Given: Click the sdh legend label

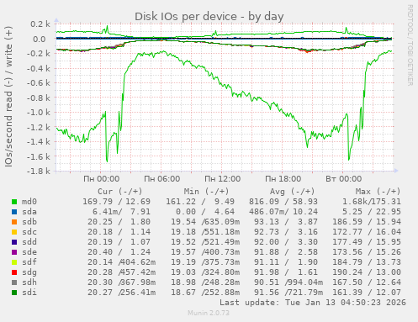Looking at the screenshot, I should tap(29, 282).
